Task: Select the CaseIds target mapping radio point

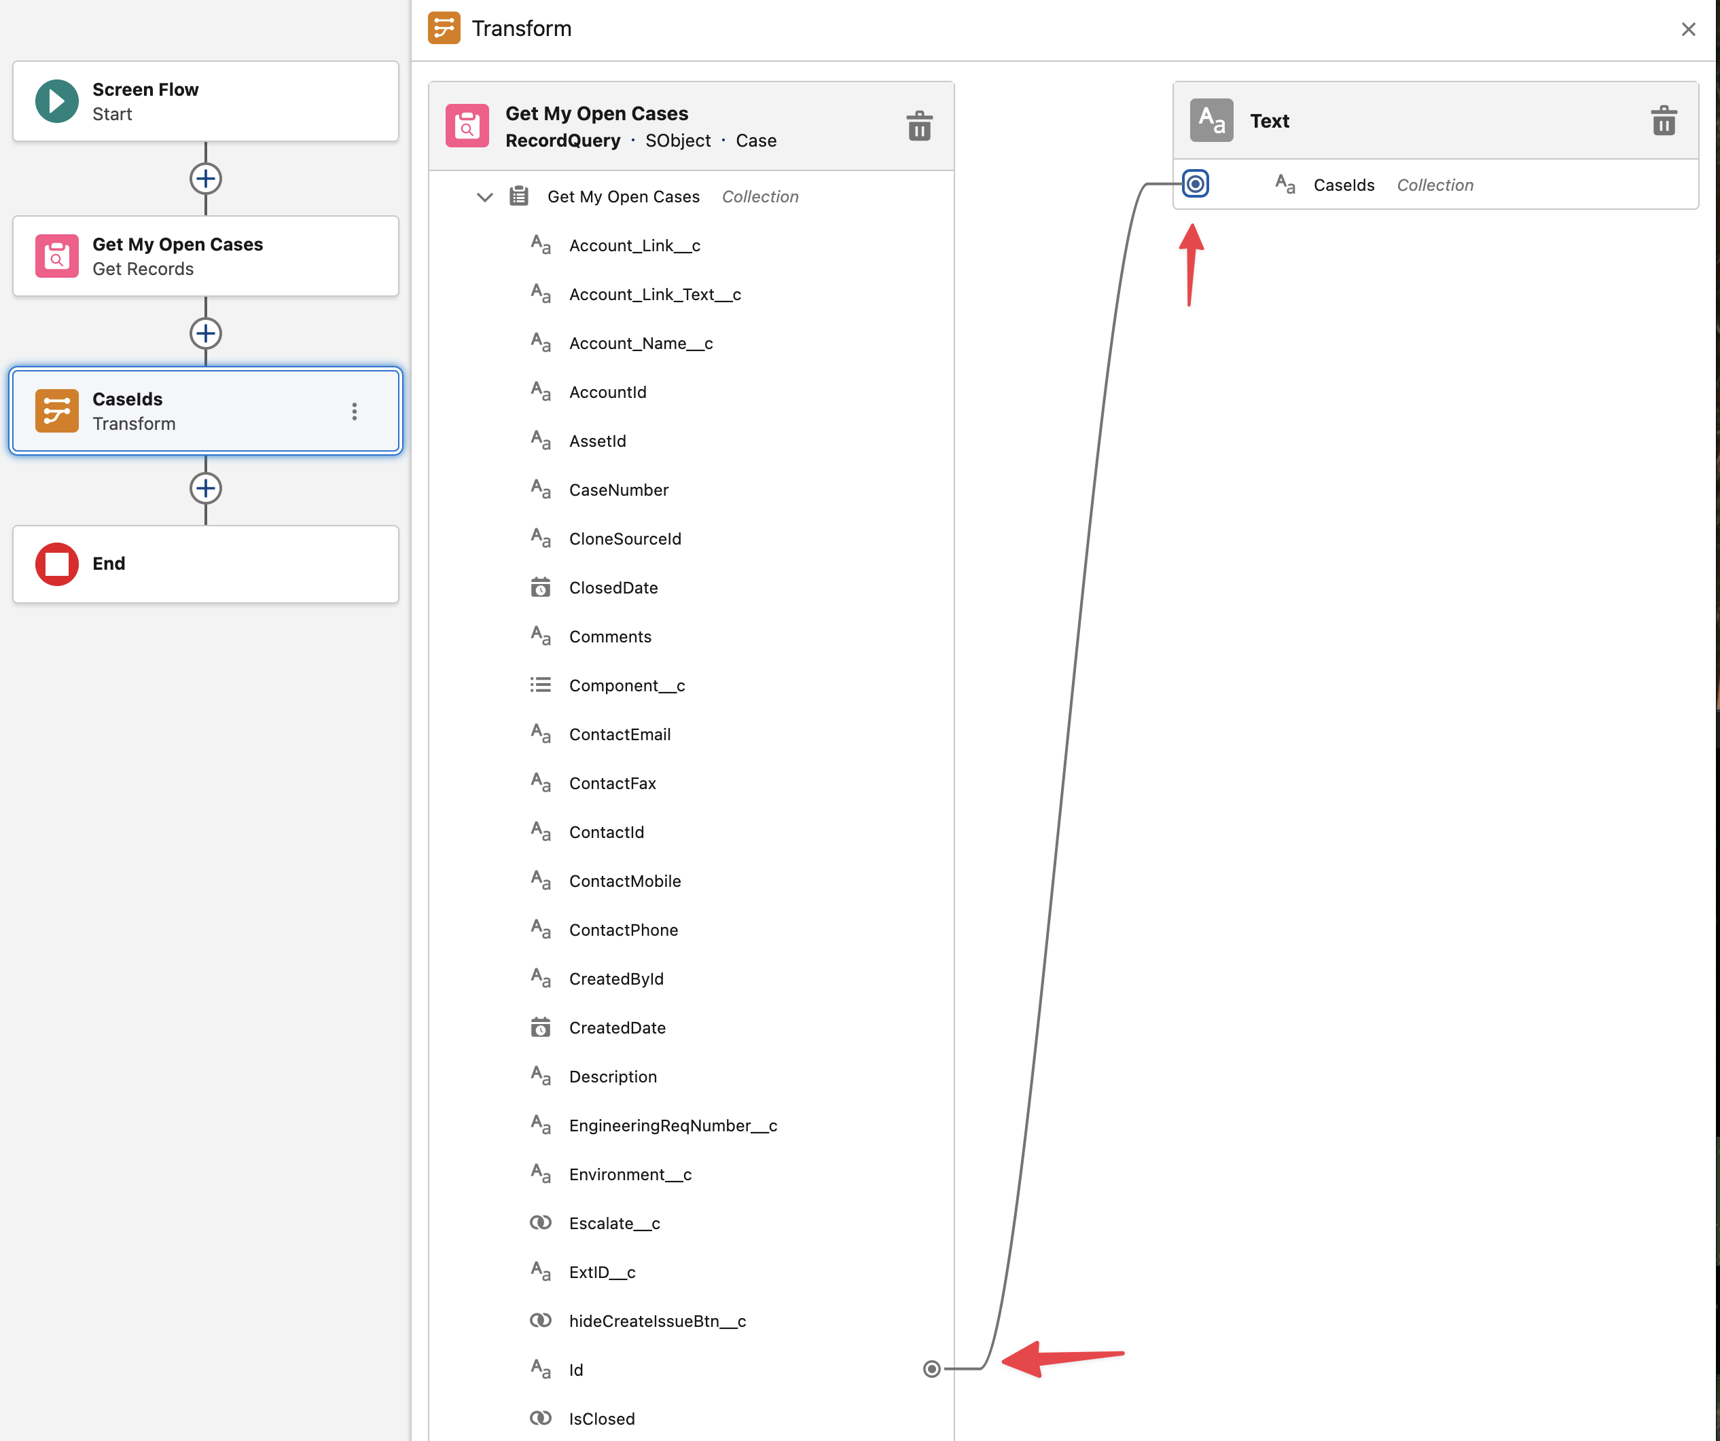Action: click(1195, 183)
